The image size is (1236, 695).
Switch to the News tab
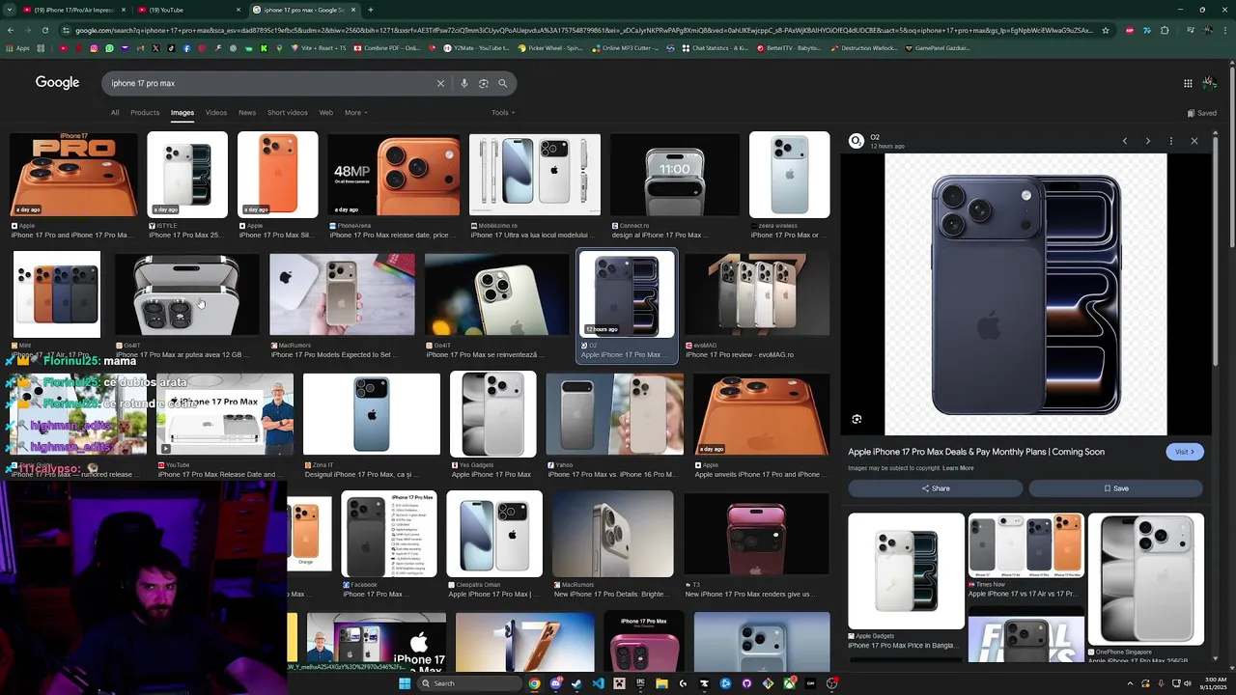tap(247, 113)
